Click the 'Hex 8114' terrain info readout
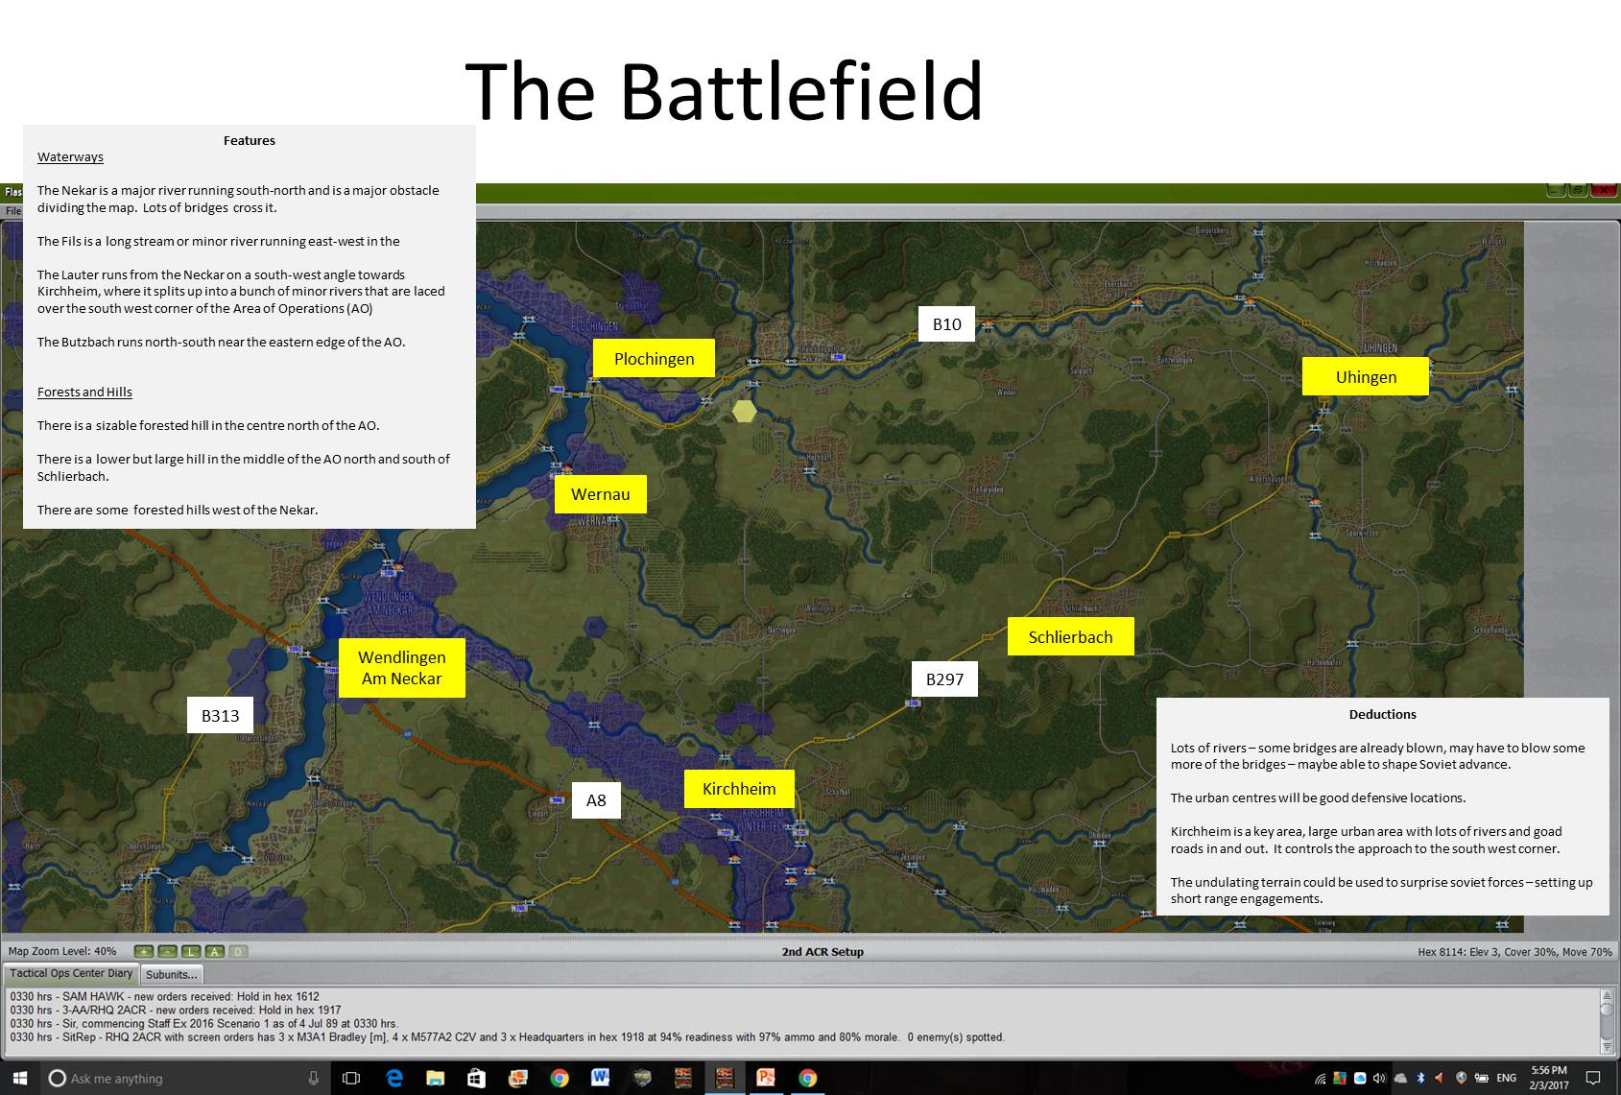 click(x=1514, y=952)
